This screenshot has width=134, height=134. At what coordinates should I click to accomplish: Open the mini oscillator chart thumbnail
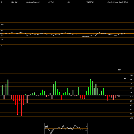pyautogui.click(x=66, y=128)
